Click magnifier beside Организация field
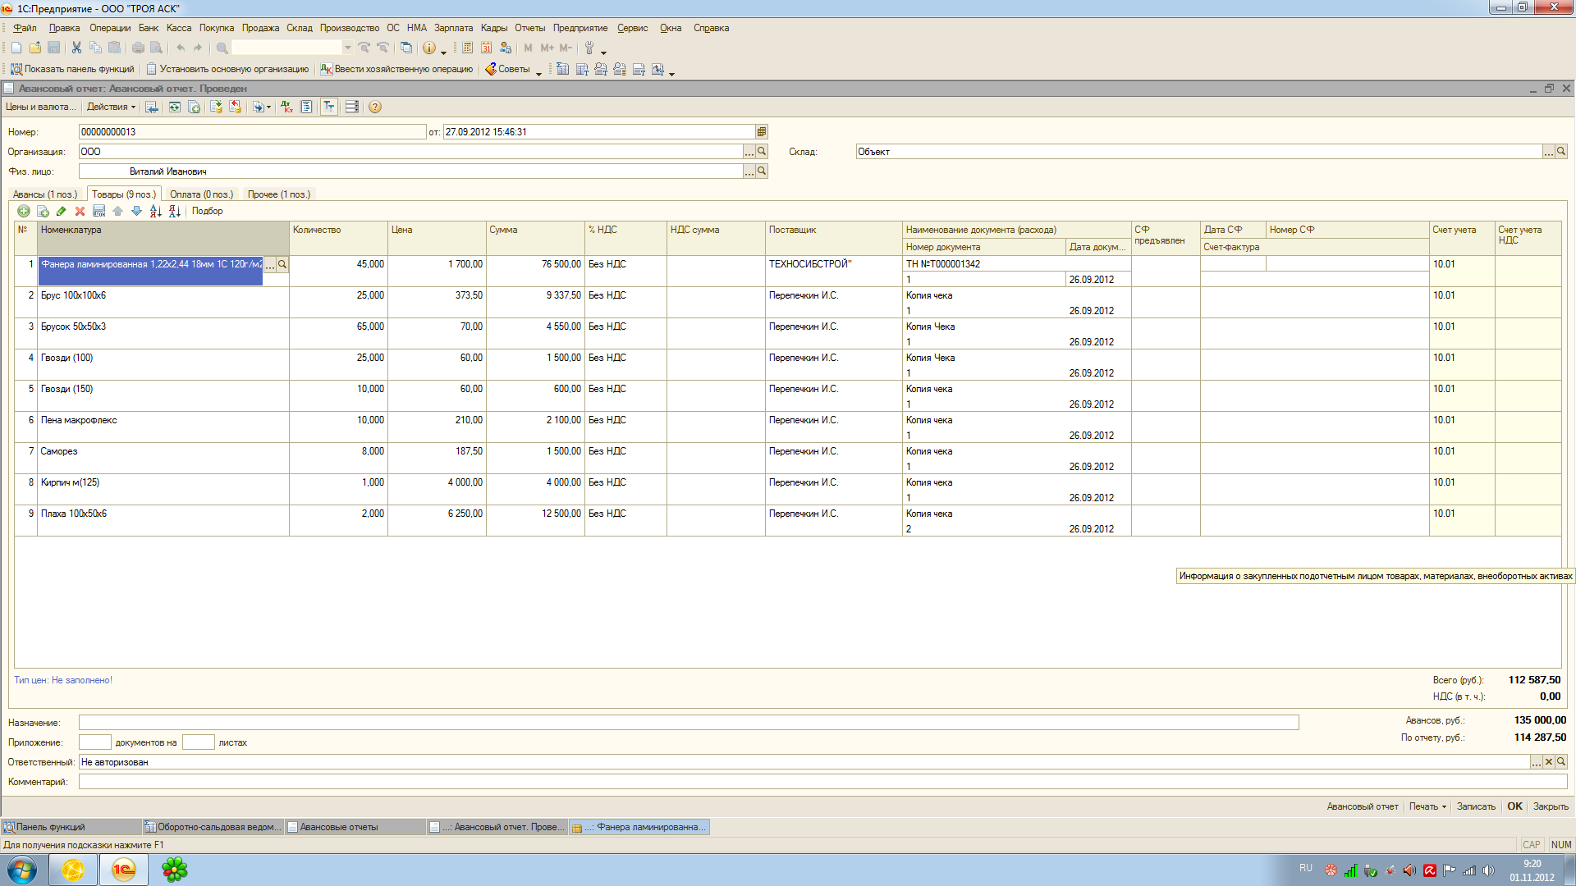This screenshot has height=886, width=1576. tap(762, 152)
